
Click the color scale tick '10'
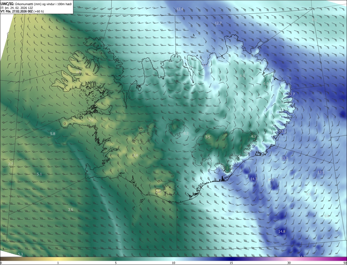pyautogui.click(x=173, y=263)
